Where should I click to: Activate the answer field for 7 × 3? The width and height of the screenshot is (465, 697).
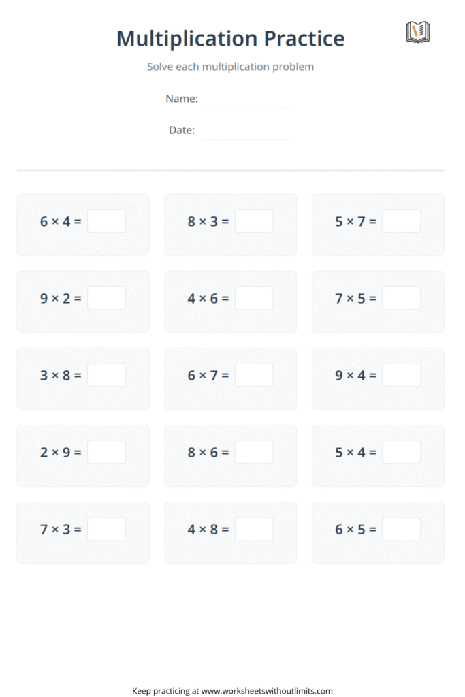point(107,528)
